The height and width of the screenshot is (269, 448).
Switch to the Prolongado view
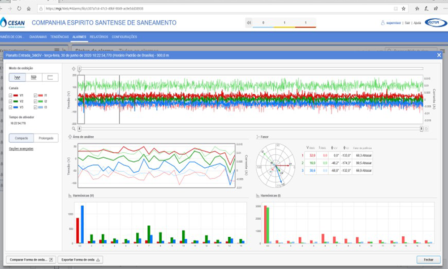tap(46, 138)
